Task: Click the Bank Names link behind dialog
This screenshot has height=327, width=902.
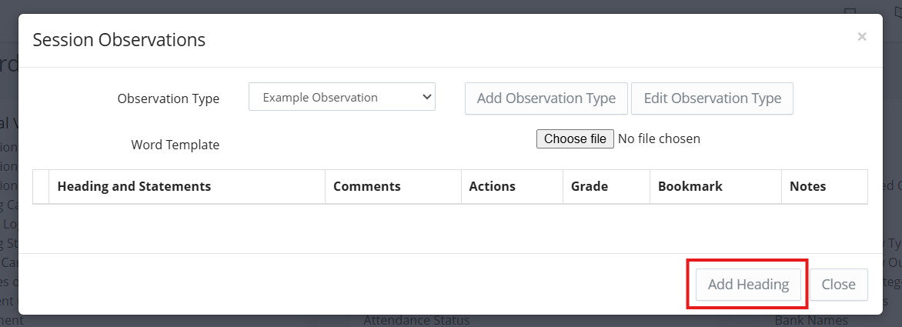Action: 811,321
